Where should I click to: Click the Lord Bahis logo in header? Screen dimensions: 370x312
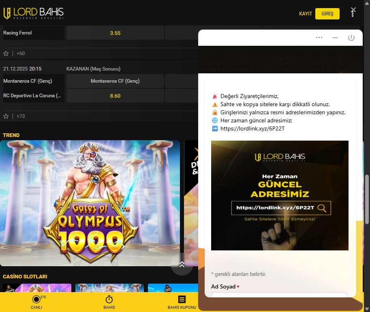[33, 13]
